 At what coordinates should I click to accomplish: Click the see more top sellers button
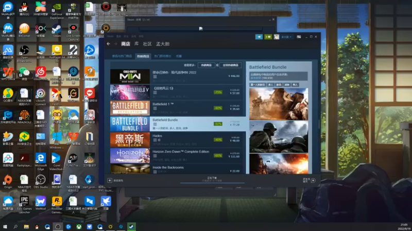tap(207, 65)
